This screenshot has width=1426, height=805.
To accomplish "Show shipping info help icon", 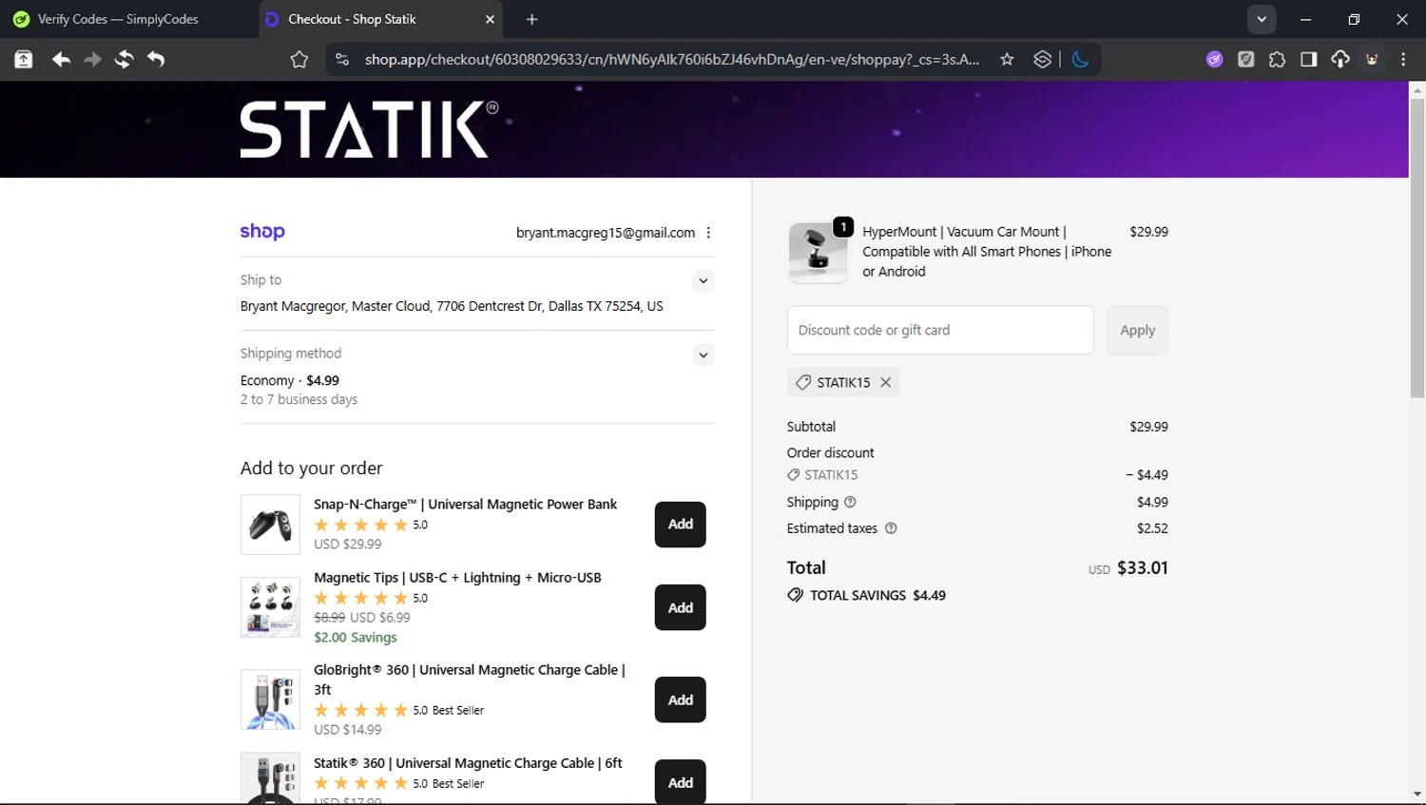I will pos(850,502).
